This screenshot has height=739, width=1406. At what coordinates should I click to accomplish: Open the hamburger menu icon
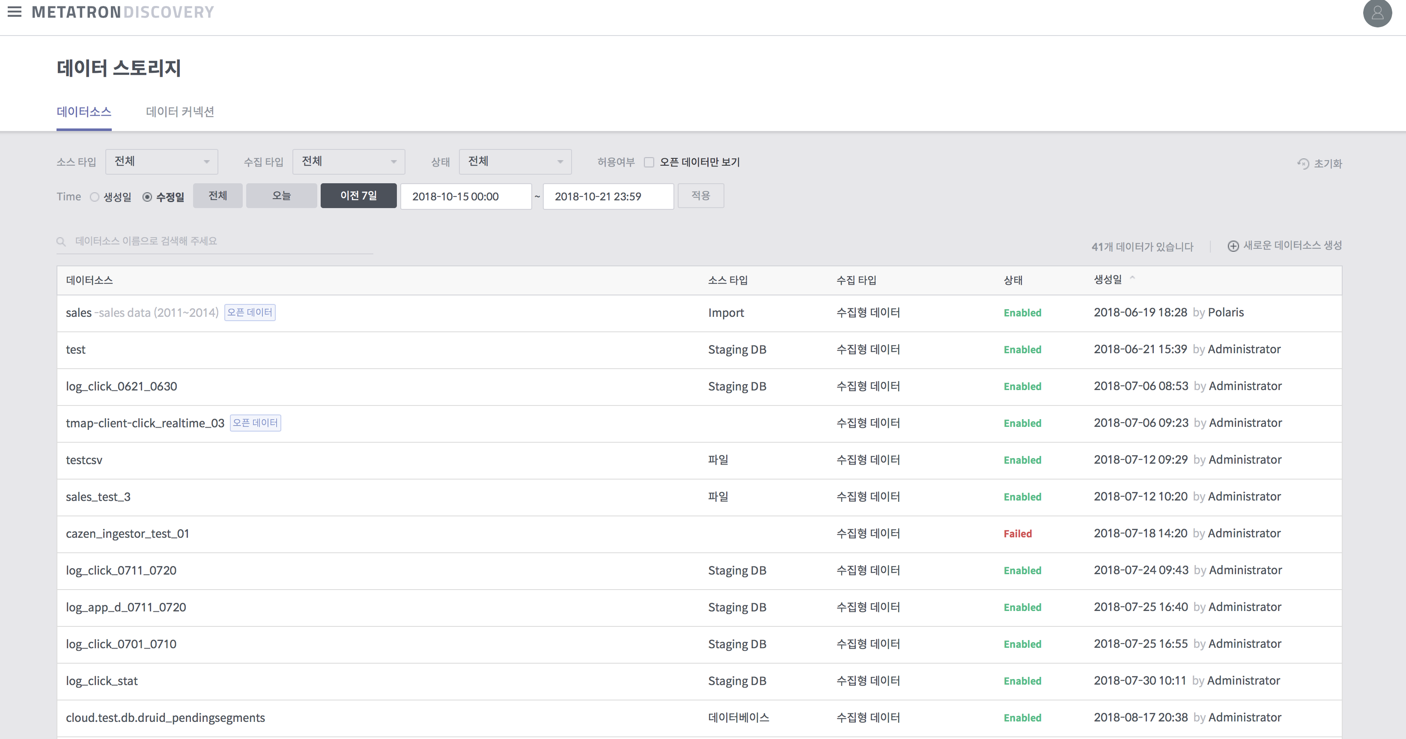coord(15,12)
